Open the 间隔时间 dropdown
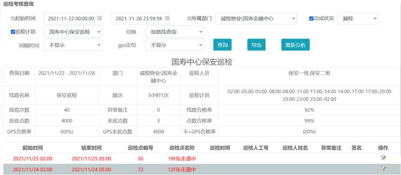The image size is (401, 175). 73,45
